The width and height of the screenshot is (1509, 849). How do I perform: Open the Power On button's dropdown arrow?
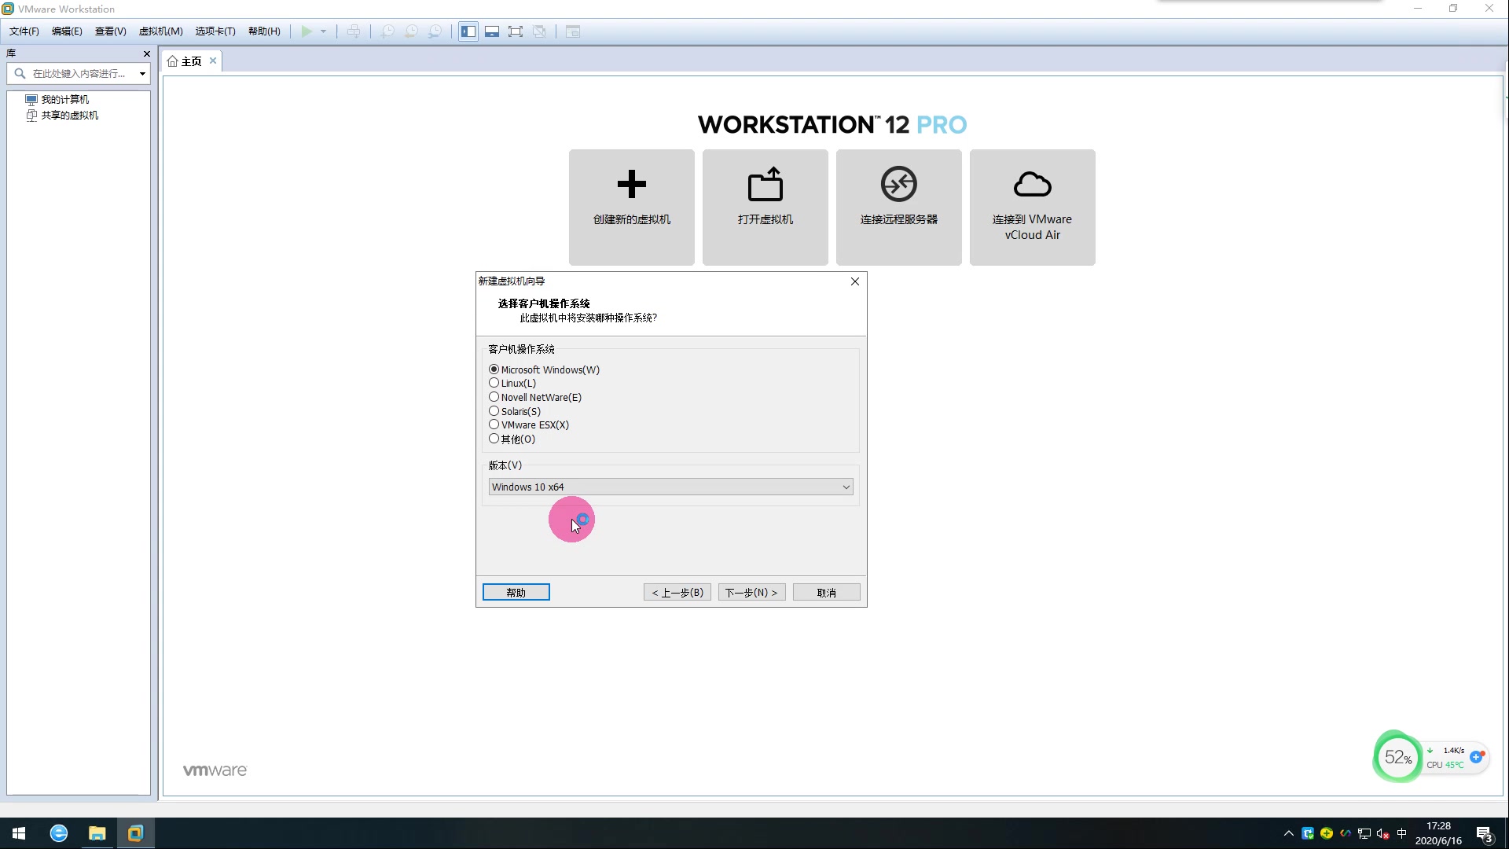322,31
